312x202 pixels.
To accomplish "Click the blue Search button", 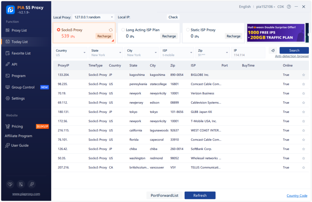I will 294,50.
